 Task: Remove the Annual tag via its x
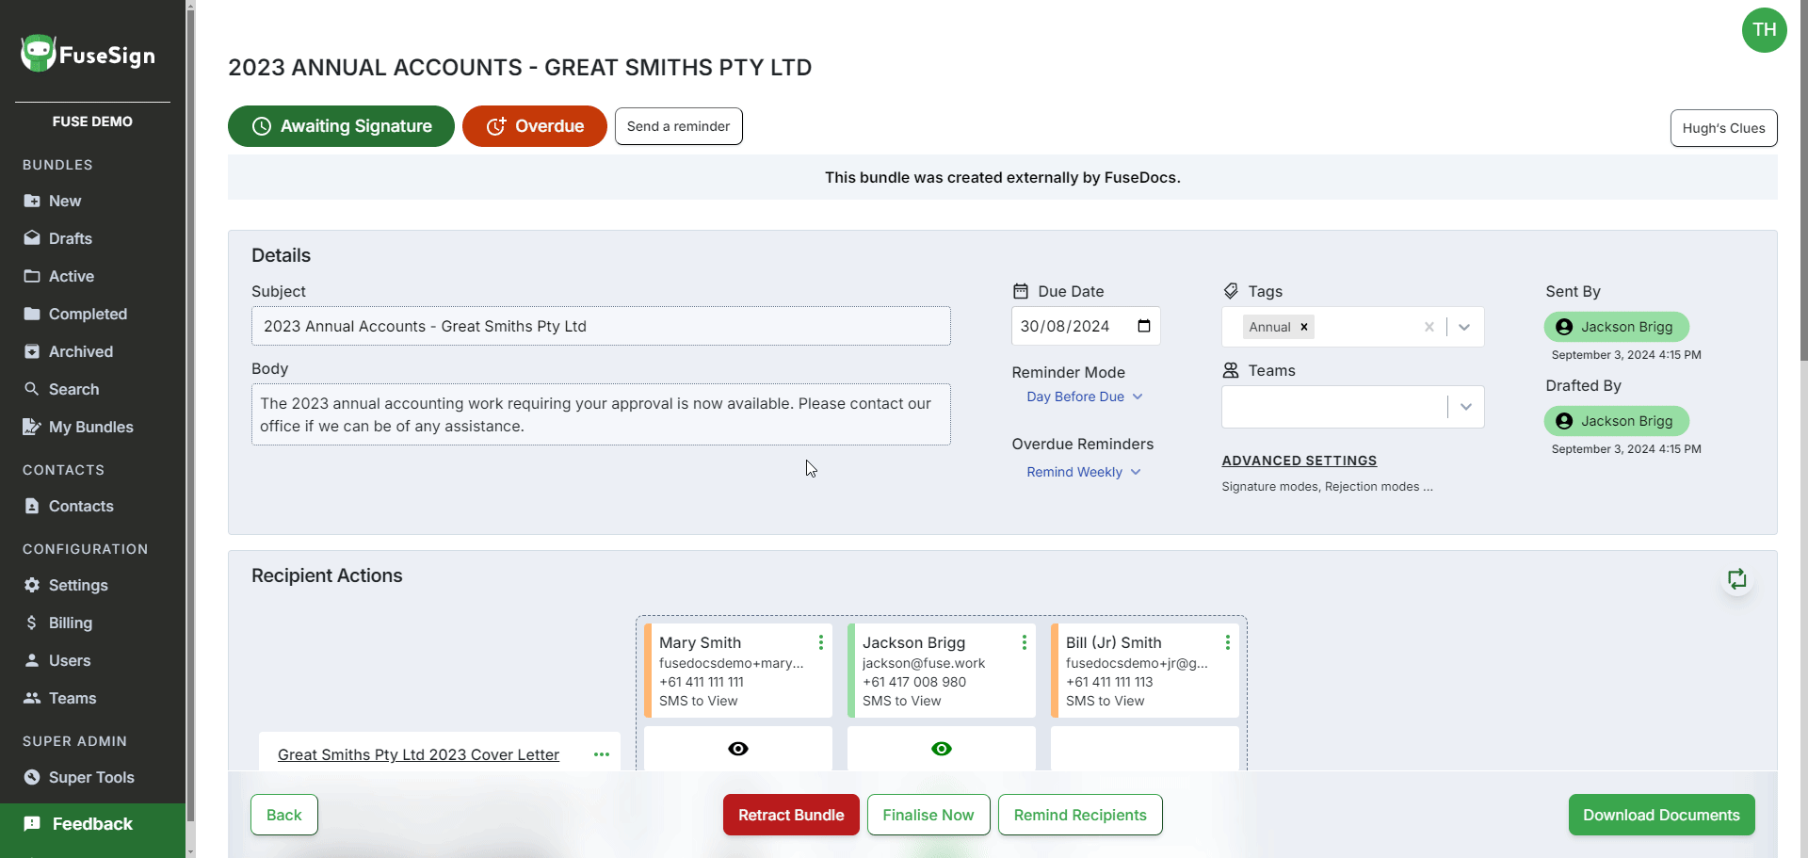(1304, 327)
